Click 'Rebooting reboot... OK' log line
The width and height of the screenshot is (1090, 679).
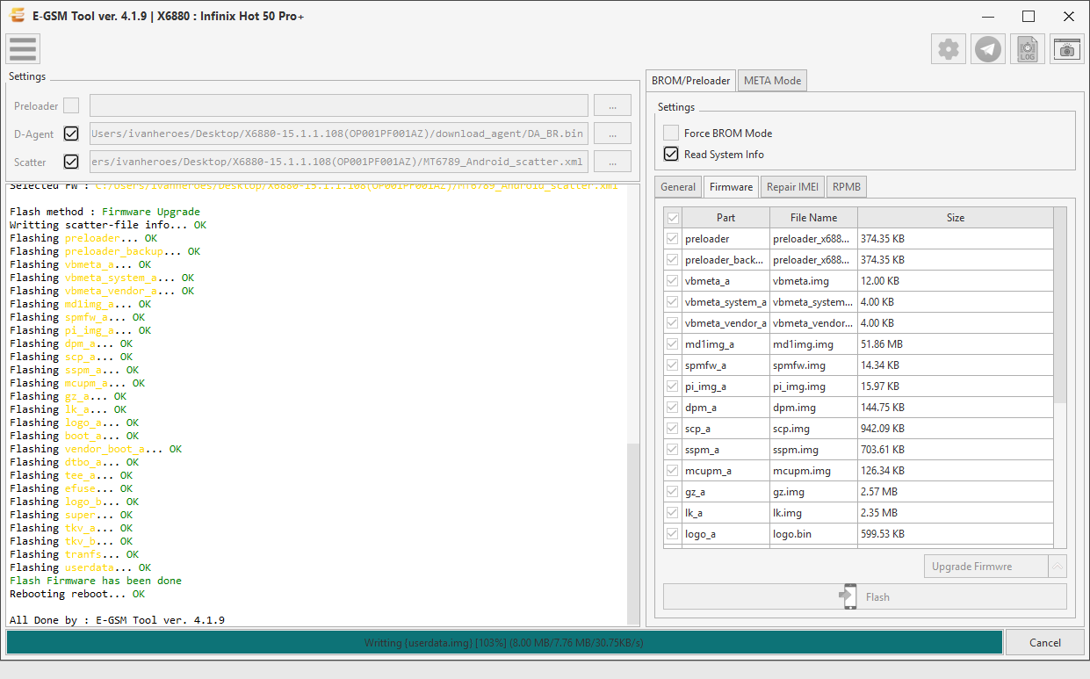(x=77, y=594)
